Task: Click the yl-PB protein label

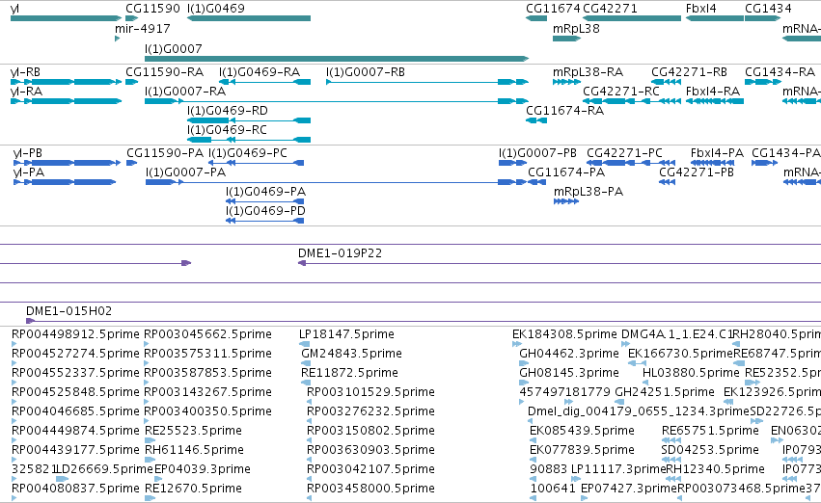Action: pos(28,153)
